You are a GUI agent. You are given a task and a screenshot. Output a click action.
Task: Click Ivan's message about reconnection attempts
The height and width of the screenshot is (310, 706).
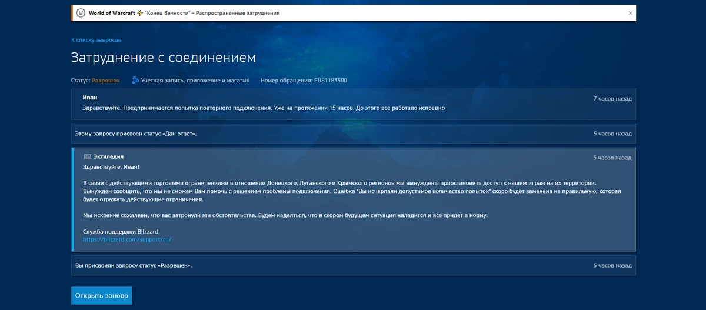point(264,108)
